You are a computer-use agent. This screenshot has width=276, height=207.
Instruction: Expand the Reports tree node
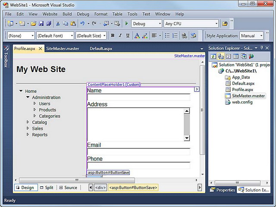[28, 135]
